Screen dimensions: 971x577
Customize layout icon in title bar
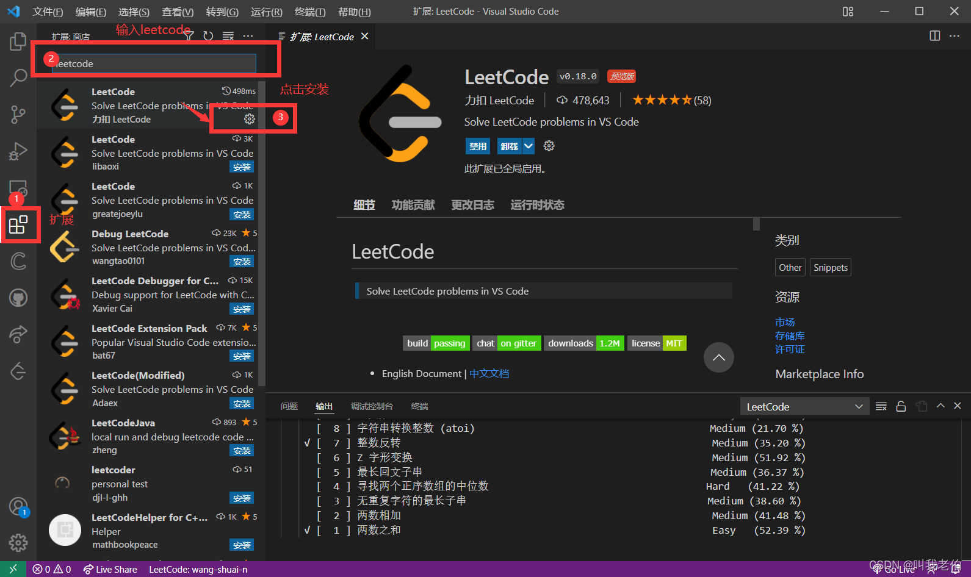coord(848,12)
